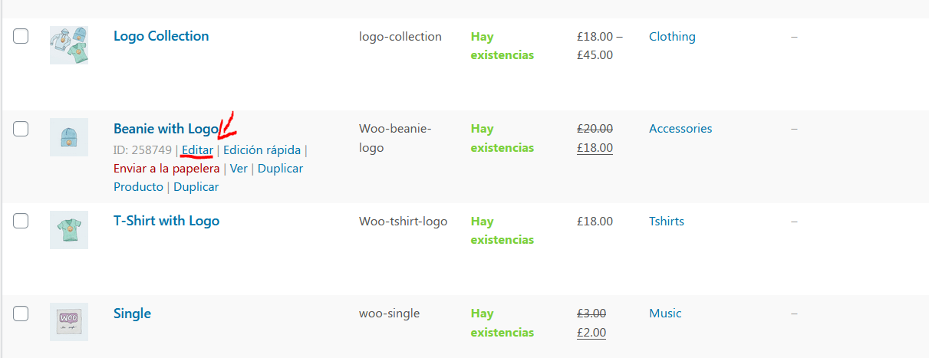
Task: Filter by the Music category link
Action: 665,314
